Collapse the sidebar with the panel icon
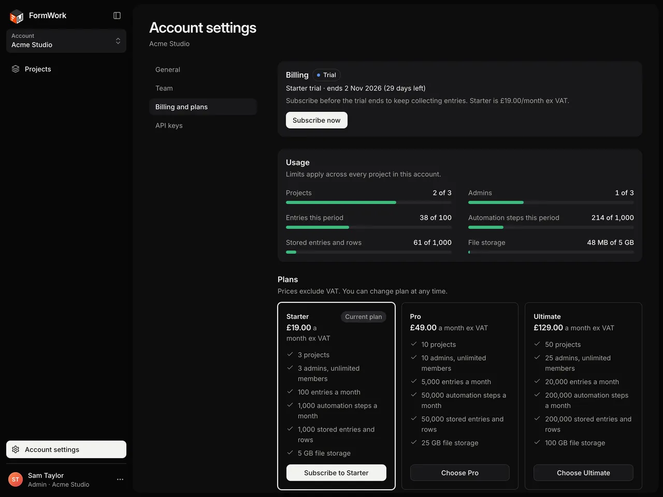663x497 pixels. 117,16
